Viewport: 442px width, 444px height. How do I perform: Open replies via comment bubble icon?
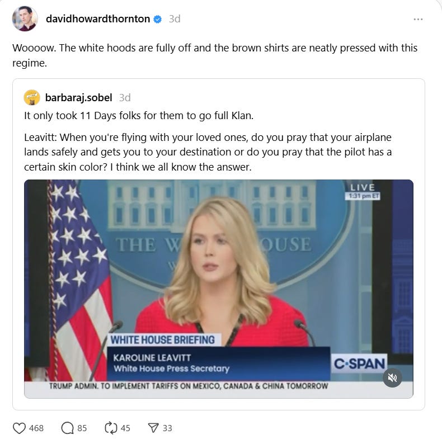[67, 428]
